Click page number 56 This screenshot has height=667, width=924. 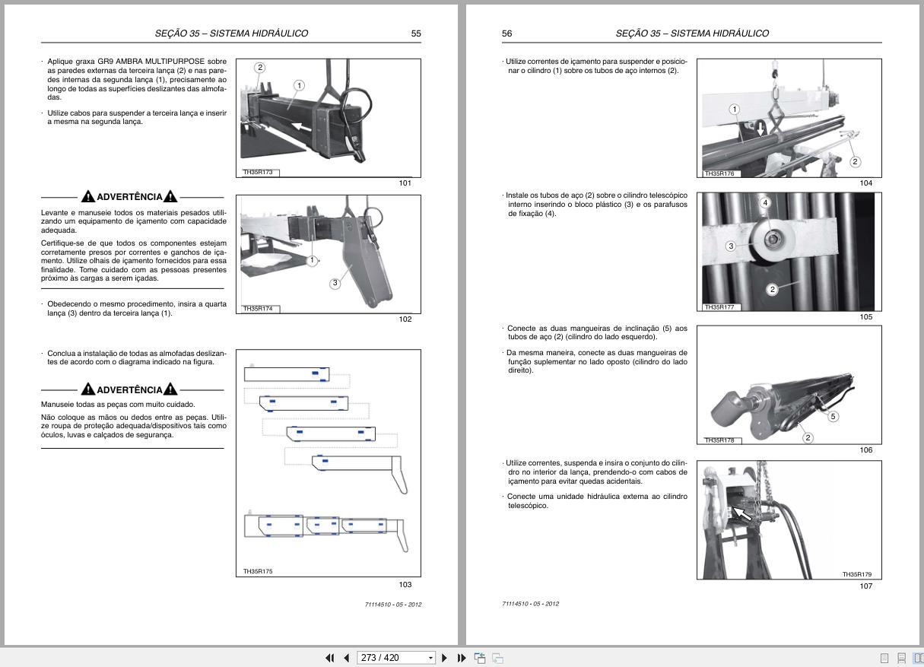coord(507,33)
